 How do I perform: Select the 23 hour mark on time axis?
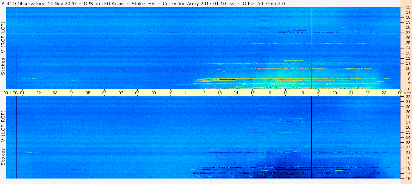pos(384,93)
